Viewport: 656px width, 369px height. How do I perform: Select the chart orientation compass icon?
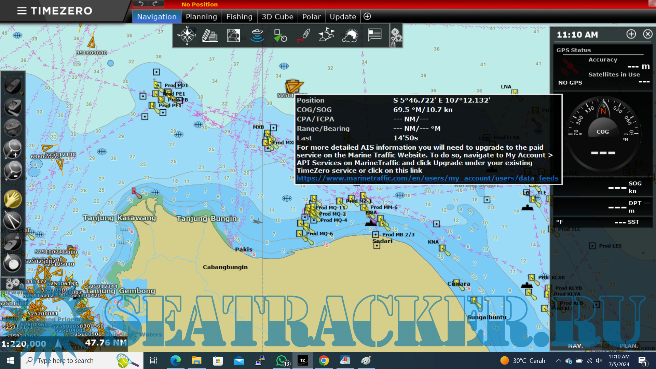point(187,35)
